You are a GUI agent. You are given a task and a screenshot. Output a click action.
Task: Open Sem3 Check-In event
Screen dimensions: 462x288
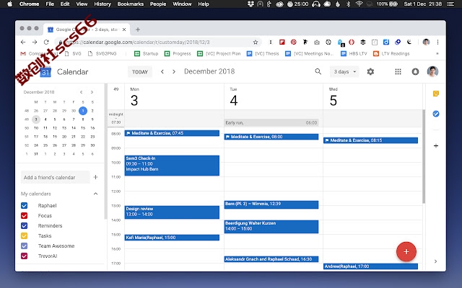coord(172,166)
